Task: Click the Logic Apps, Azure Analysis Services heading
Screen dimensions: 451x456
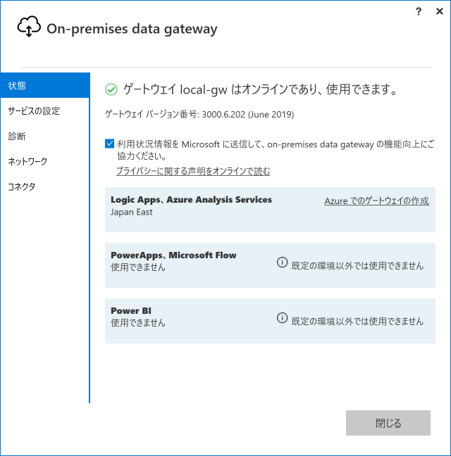Action: [191, 200]
